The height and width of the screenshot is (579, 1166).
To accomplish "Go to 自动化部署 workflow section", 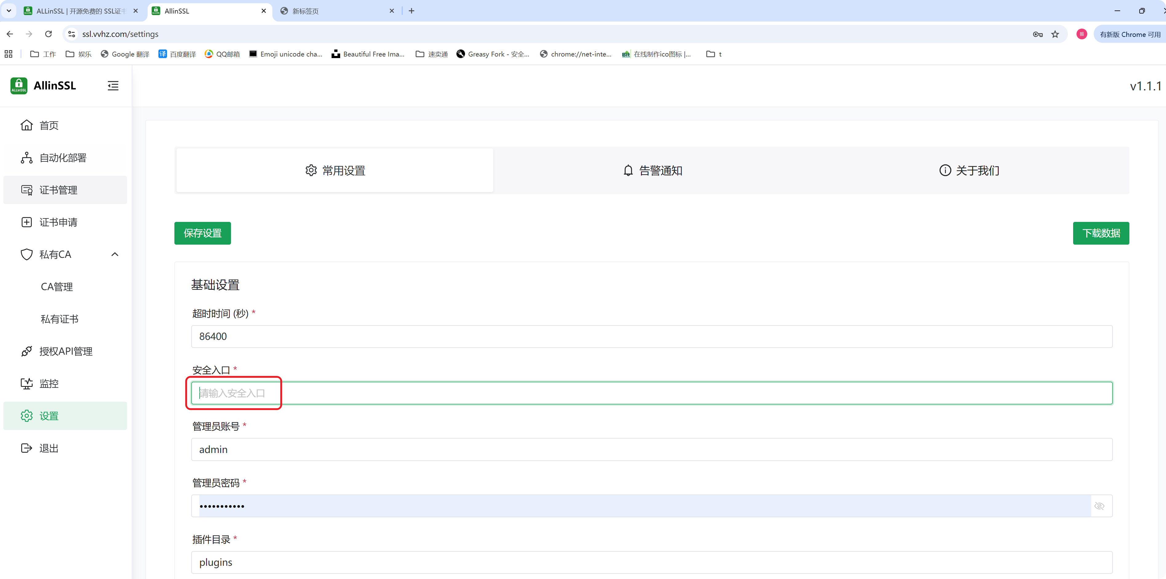I will click(62, 158).
